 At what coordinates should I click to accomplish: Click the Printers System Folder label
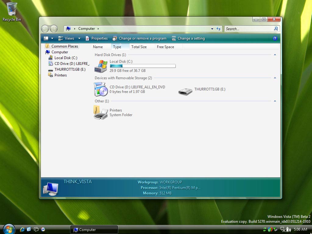tap(121, 113)
